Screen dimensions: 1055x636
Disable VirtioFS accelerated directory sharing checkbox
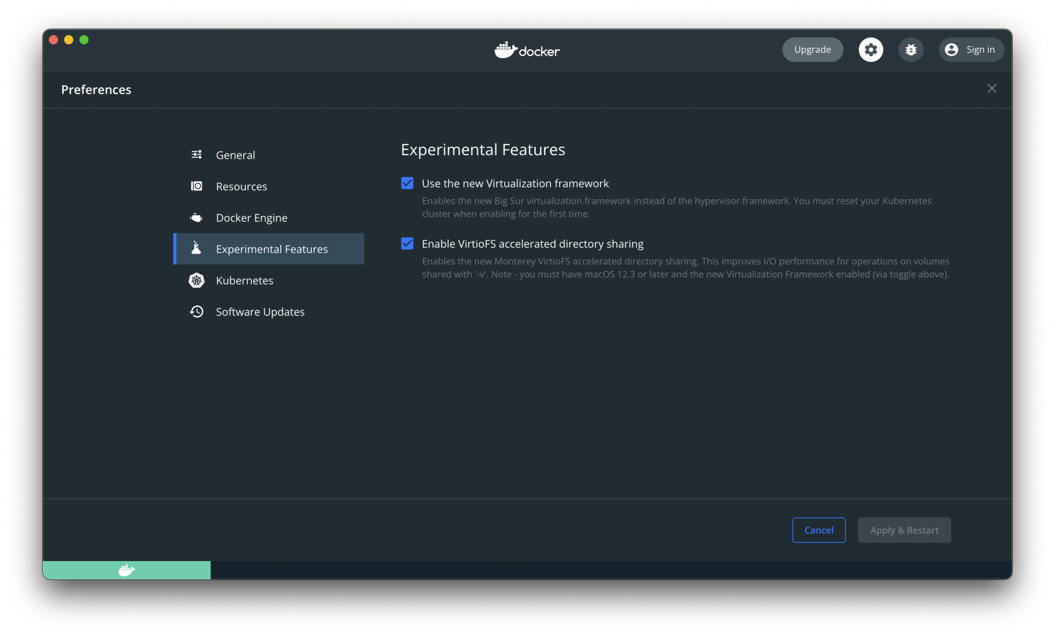coord(407,244)
